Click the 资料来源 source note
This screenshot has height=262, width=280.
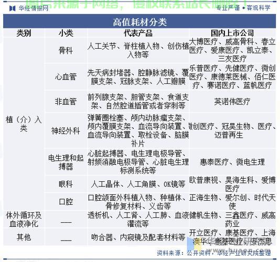tap(214, 253)
